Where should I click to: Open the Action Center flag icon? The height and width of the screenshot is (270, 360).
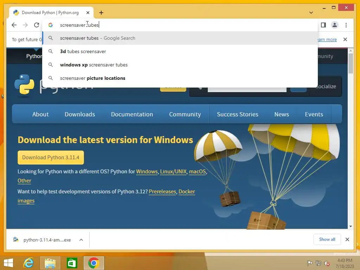[x=310, y=263]
